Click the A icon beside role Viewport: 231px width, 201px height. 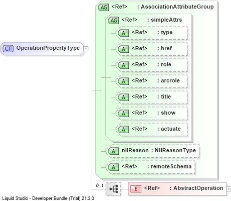123,65
